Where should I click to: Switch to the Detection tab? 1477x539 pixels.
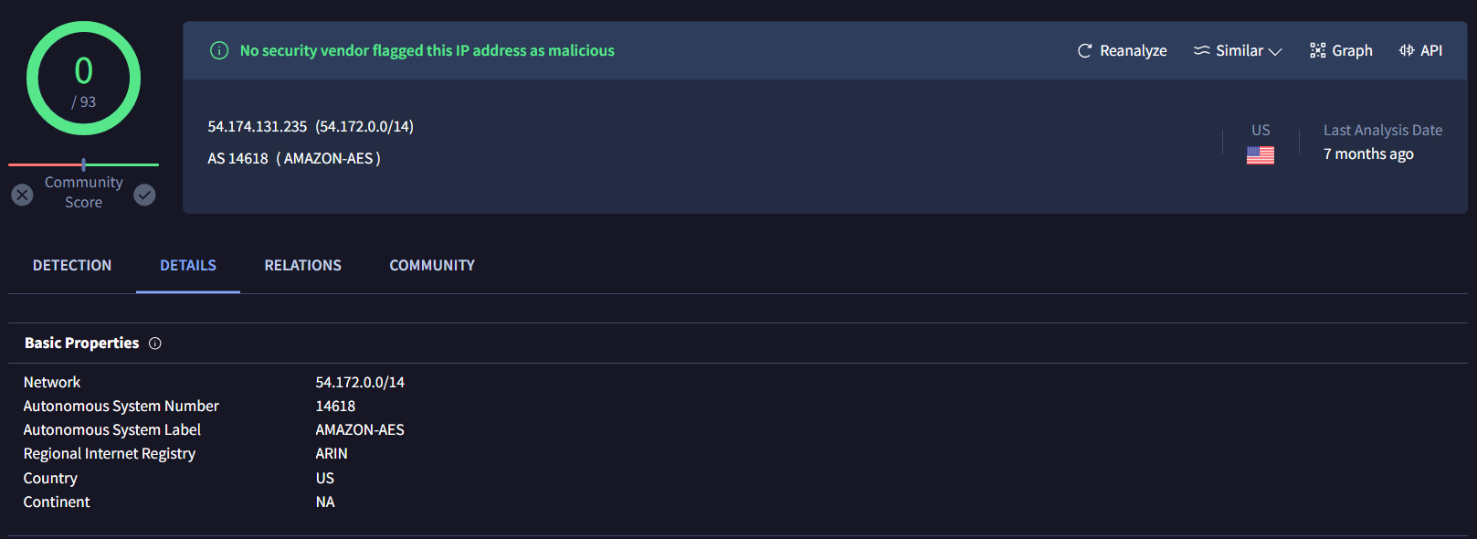point(72,266)
